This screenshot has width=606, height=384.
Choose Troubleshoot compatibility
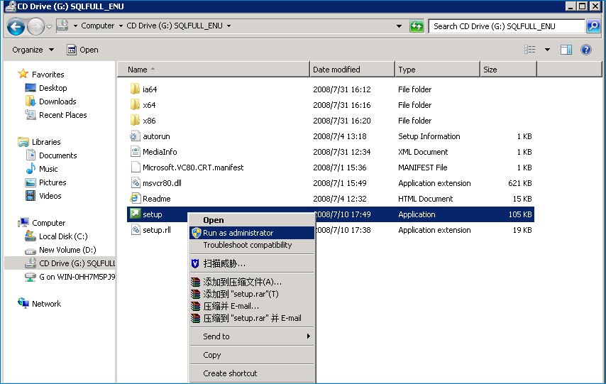point(252,245)
